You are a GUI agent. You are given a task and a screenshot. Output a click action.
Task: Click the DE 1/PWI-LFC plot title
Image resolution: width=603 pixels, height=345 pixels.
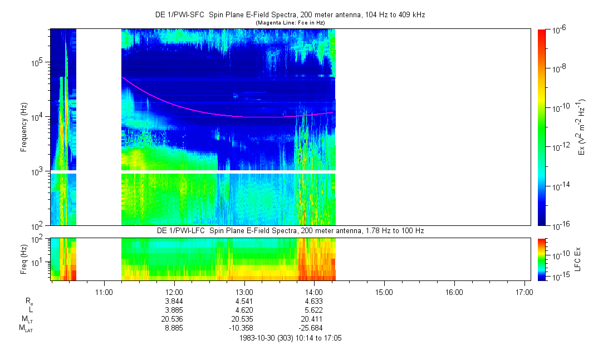[290, 230]
